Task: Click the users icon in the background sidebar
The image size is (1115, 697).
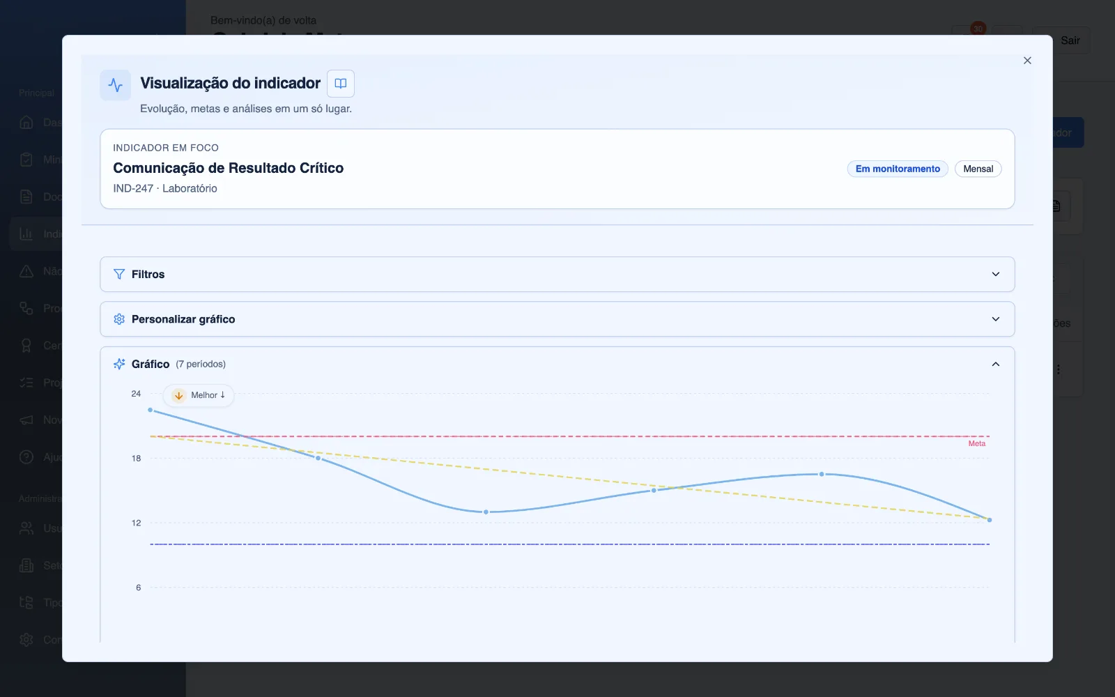Action: 26,528
